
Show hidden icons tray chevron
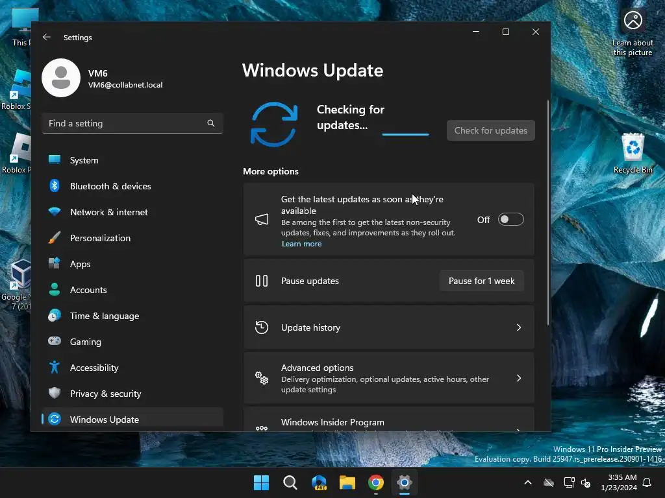(x=528, y=482)
